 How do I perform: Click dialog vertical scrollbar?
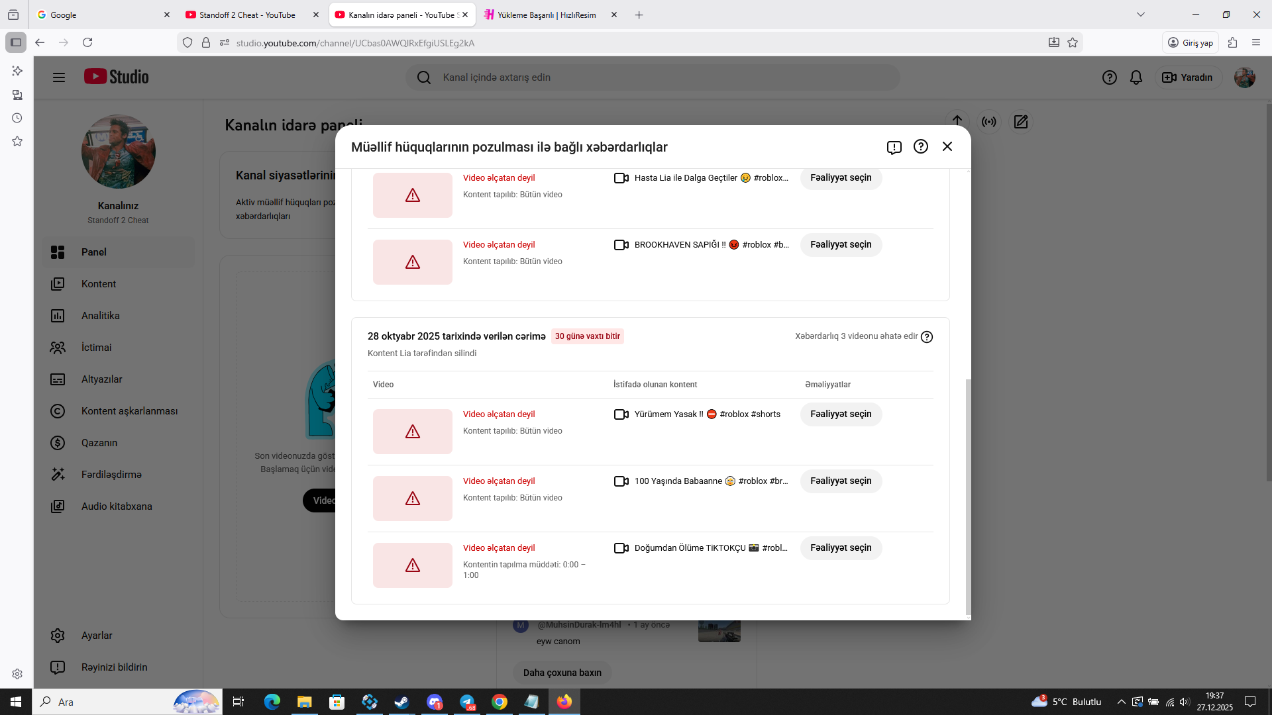pos(968,497)
